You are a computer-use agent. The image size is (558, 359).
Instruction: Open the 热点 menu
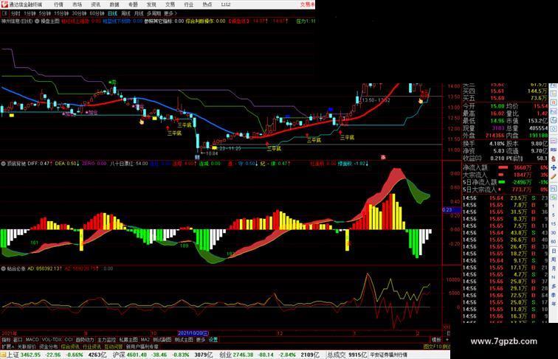coord(207,4)
